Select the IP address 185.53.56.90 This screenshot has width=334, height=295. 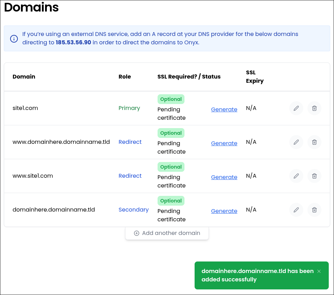(x=73, y=42)
